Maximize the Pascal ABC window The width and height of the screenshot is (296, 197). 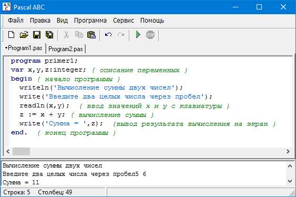pyautogui.click(x=259, y=7)
